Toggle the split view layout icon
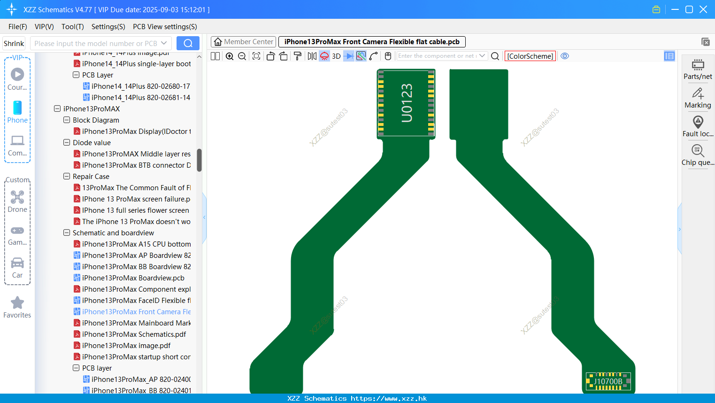715x403 pixels. [215, 56]
